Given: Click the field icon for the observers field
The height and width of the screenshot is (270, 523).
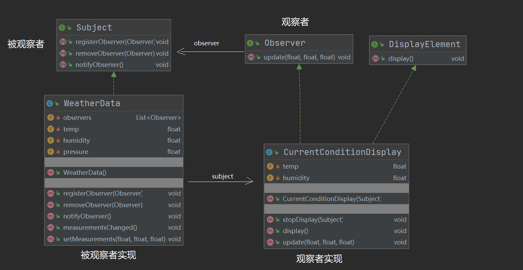Looking at the screenshot, I should [51, 118].
